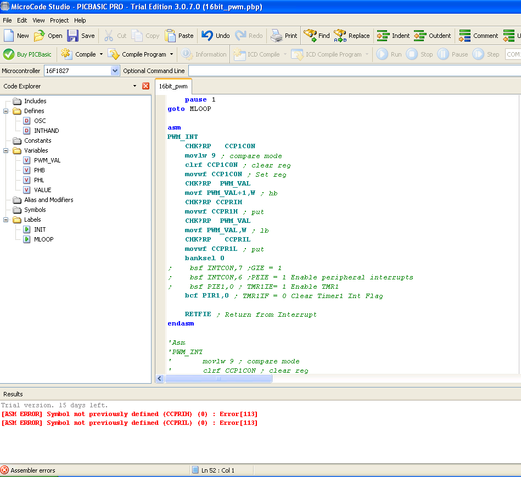
Task: Click the Compile button
Action: point(80,54)
